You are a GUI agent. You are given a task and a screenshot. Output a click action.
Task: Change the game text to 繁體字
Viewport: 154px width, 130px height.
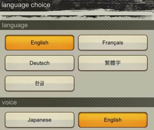[113, 63]
